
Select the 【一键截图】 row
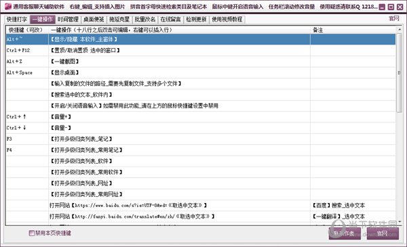coord(201,62)
